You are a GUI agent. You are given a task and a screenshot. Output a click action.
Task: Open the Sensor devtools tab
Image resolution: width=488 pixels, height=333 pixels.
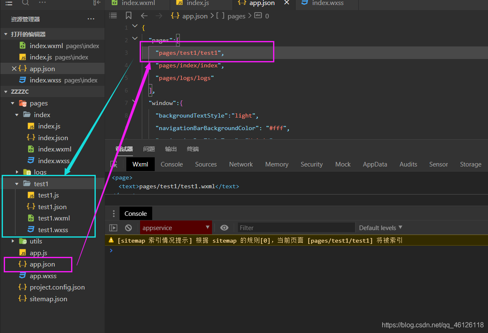(x=438, y=164)
